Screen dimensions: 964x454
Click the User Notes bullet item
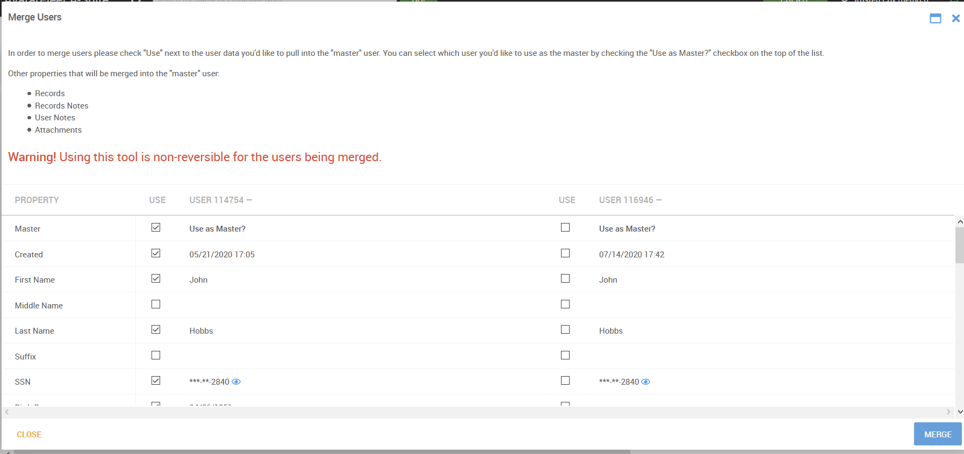55,118
